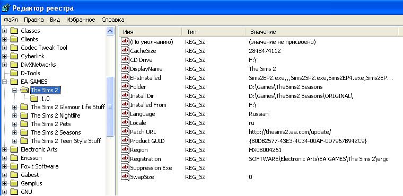Click the Installed From string value icon
403x196 pixels.
tap(125, 104)
